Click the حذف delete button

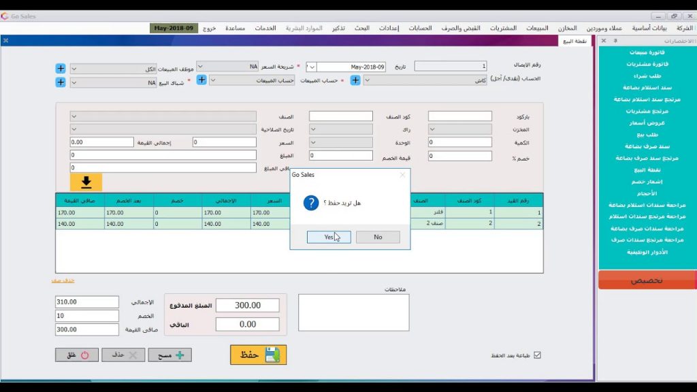123,355
